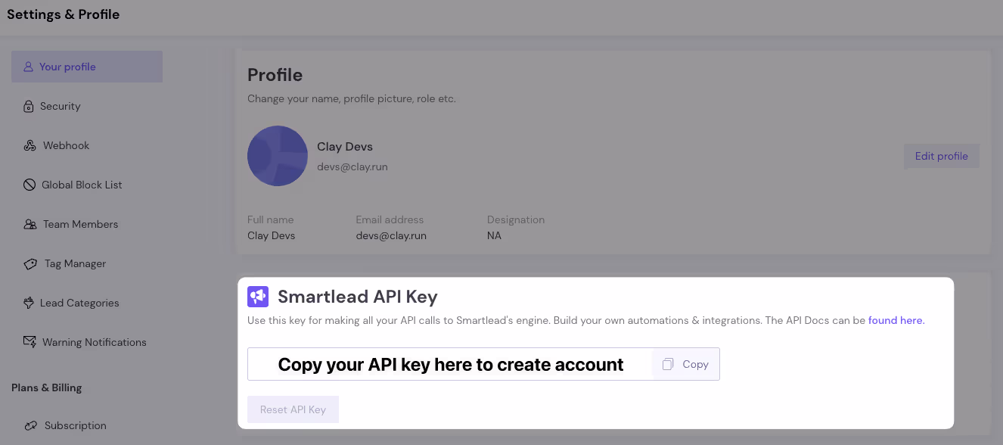Copy the API key with Copy button
The width and height of the screenshot is (1003, 445).
tap(686, 364)
